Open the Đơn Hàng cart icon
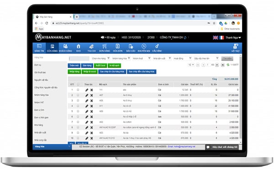 105,46
